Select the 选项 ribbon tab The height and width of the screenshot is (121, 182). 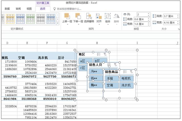coord(43,9)
